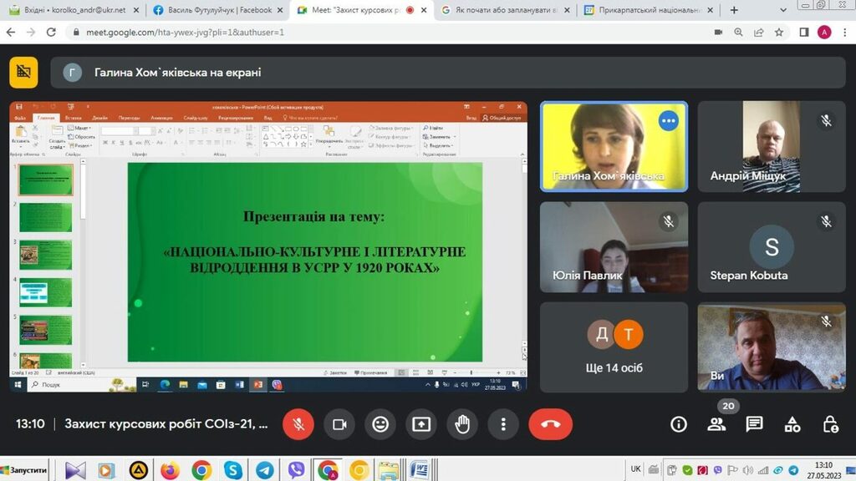Click the 'Ще 14 осіб' participants tile

tap(614, 347)
